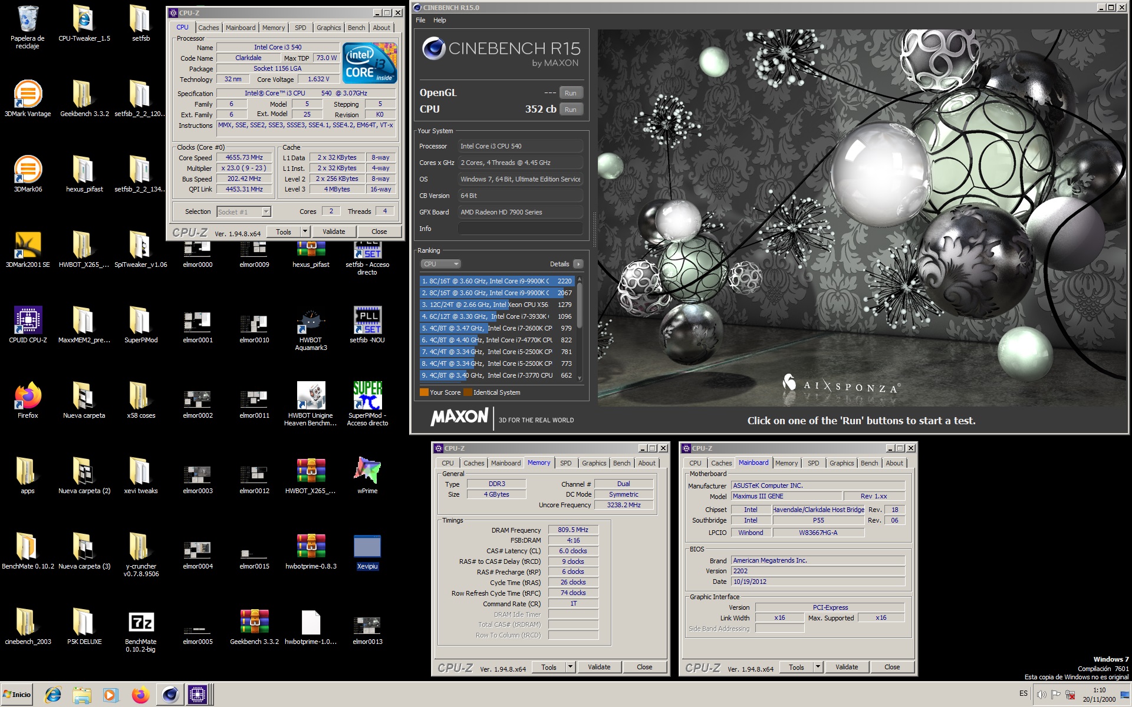Switch to Cinebench taskbar icon
The height and width of the screenshot is (707, 1132).
[x=170, y=695]
